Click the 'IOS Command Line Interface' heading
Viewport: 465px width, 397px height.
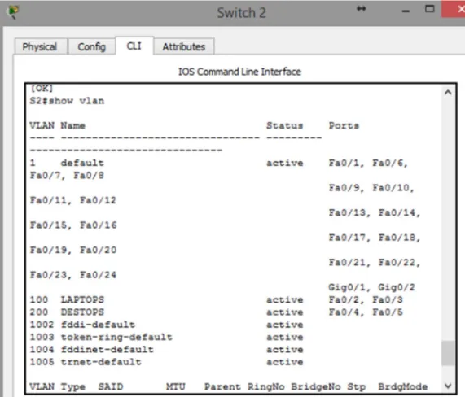coord(239,72)
